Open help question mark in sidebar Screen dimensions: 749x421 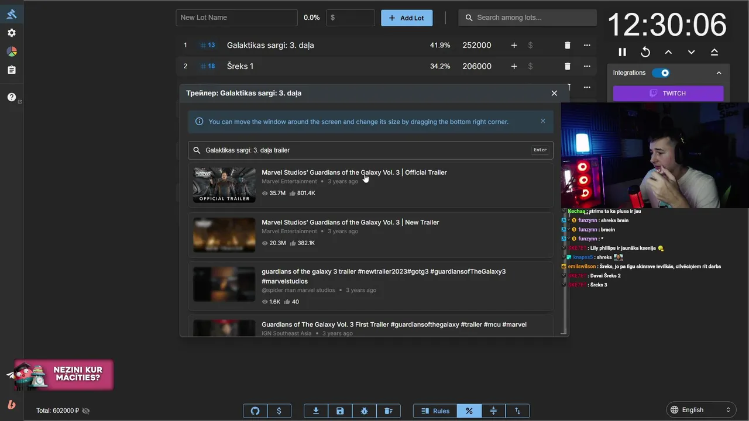click(x=12, y=97)
